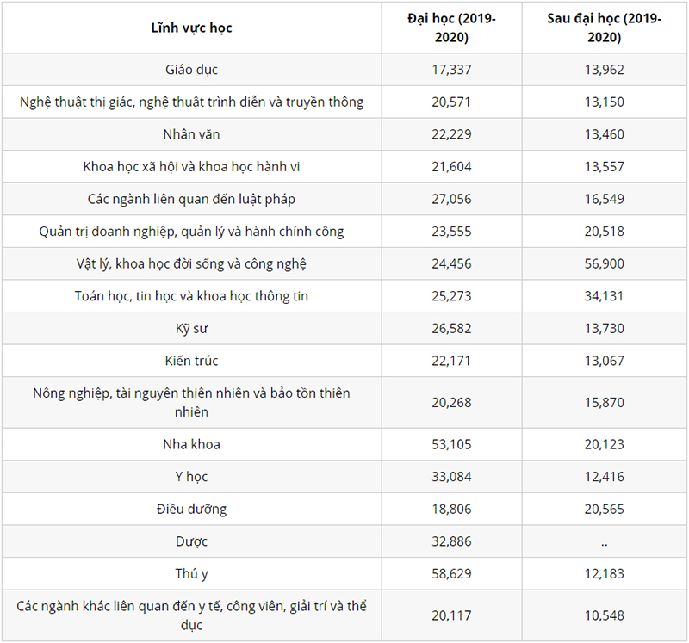Click the undergraduate value 58,629

tap(451, 573)
